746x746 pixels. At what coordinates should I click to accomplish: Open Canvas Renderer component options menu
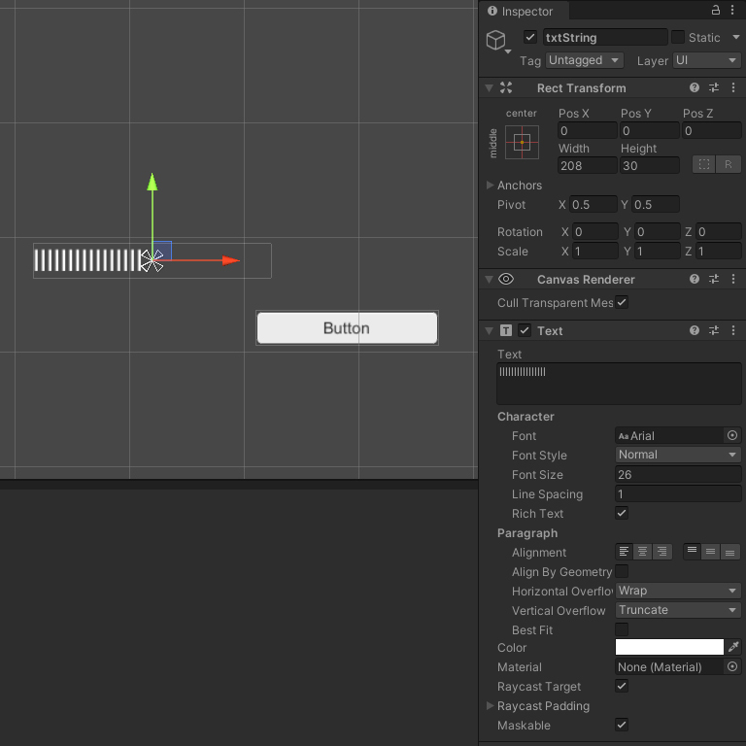[733, 279]
